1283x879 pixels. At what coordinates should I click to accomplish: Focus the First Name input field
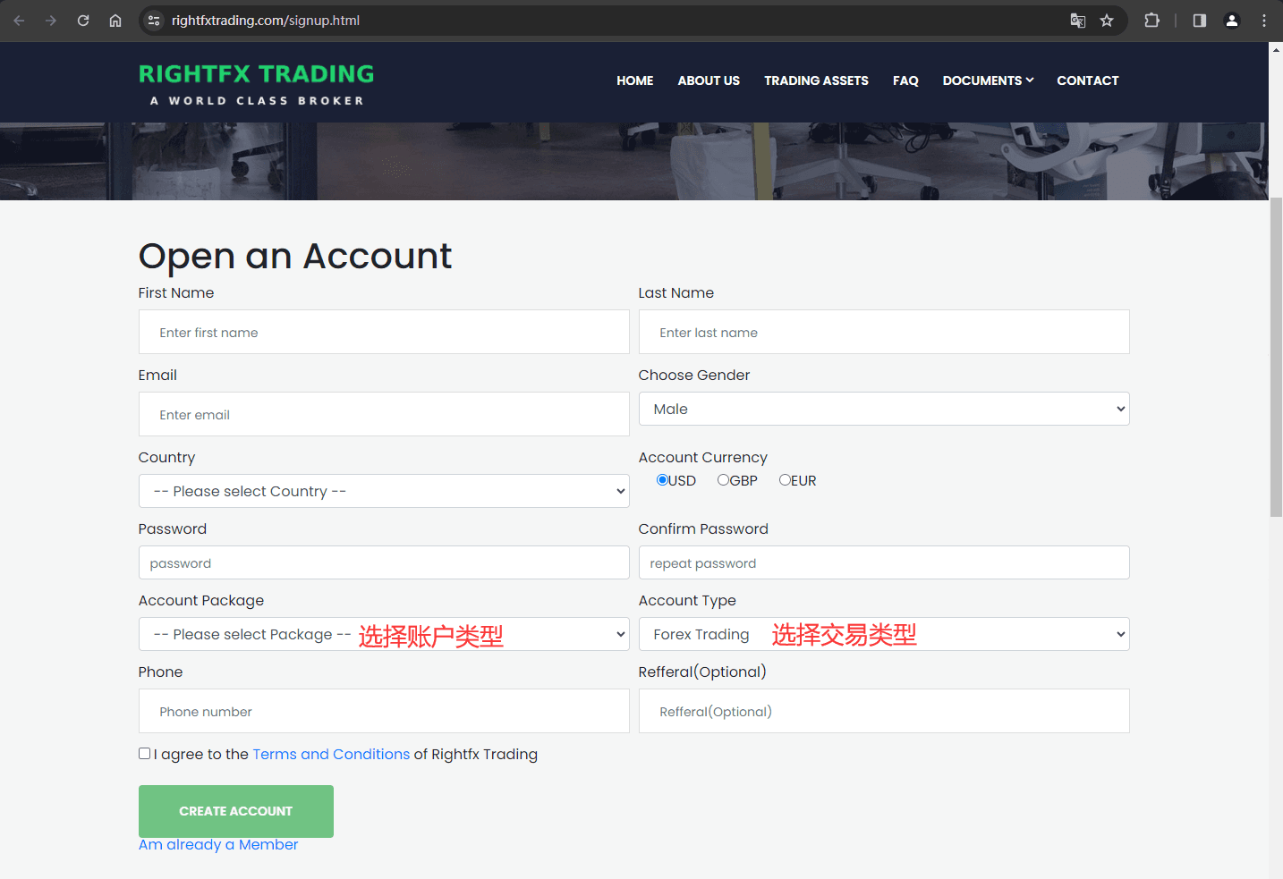coord(384,332)
